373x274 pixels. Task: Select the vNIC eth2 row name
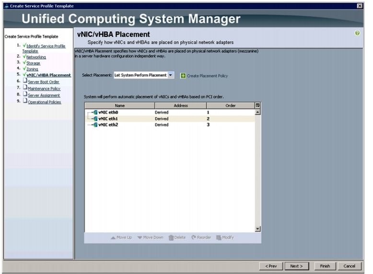108,125
